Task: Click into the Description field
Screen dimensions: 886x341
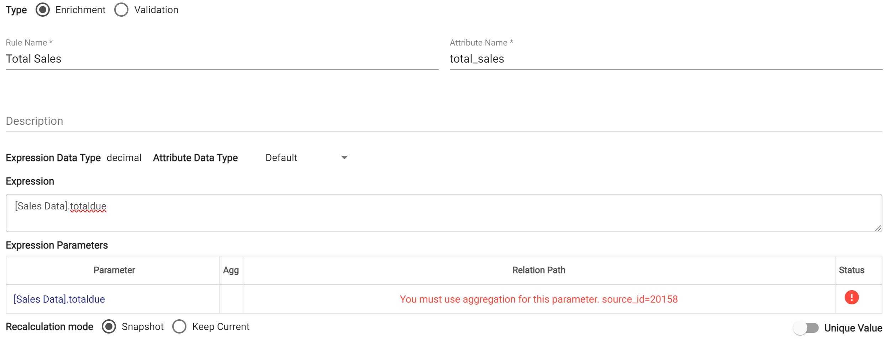Action: (444, 121)
